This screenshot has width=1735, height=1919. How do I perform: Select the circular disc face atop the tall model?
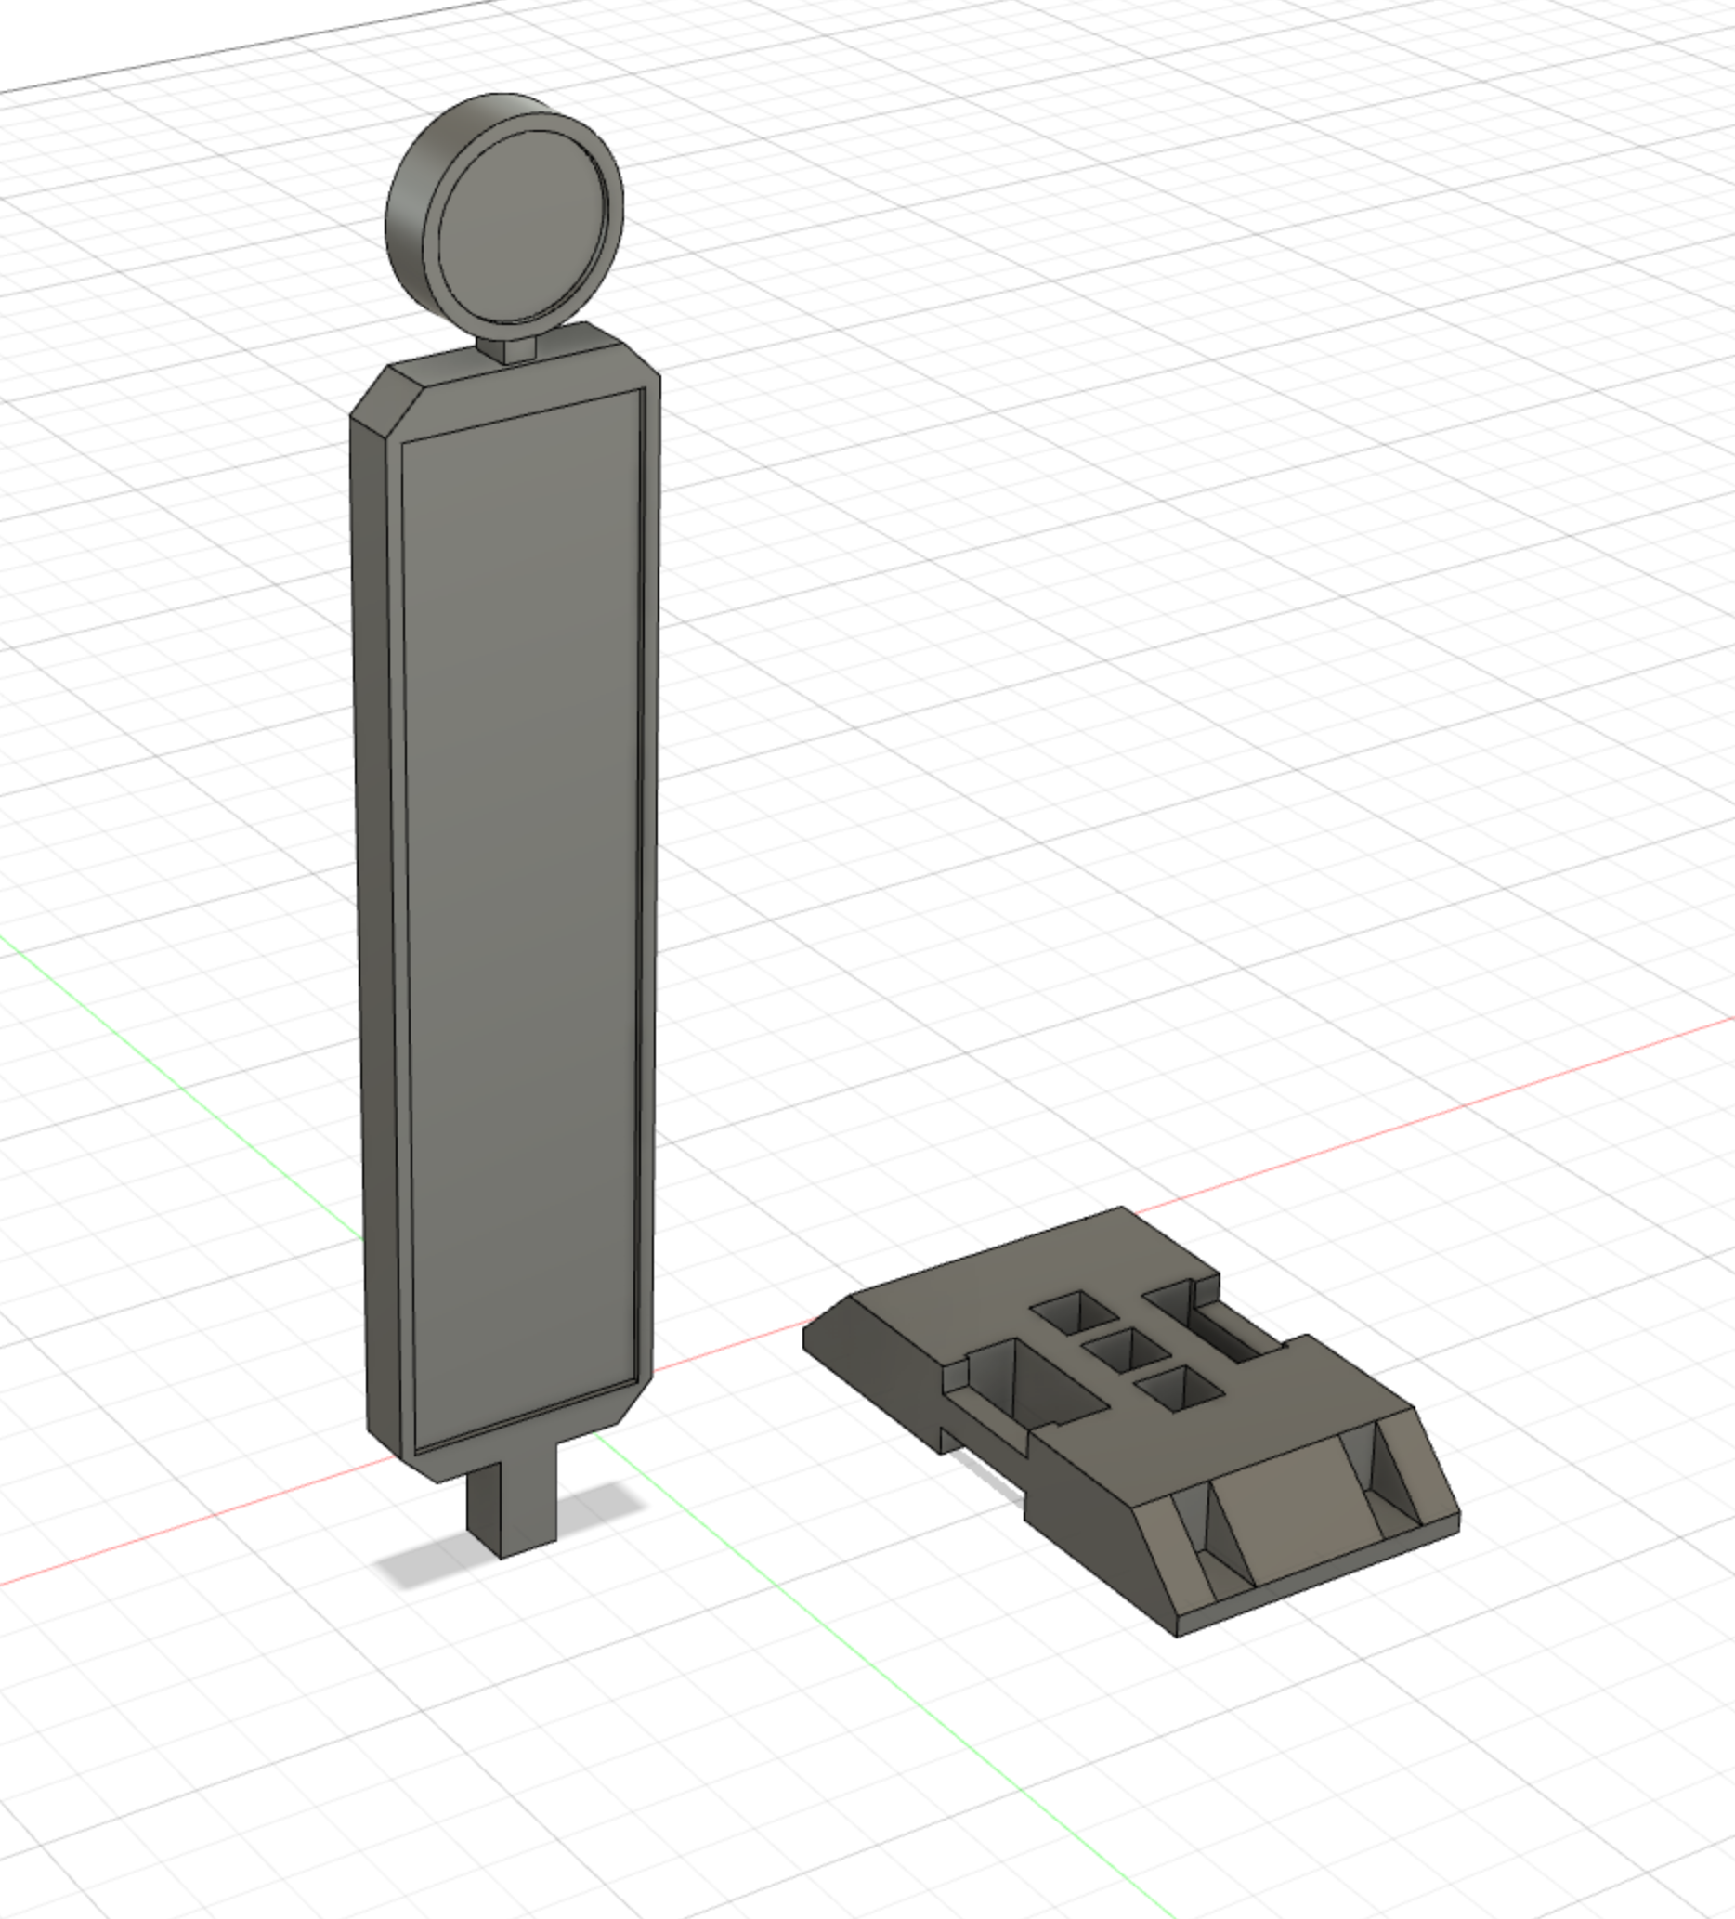pyautogui.click(x=523, y=226)
